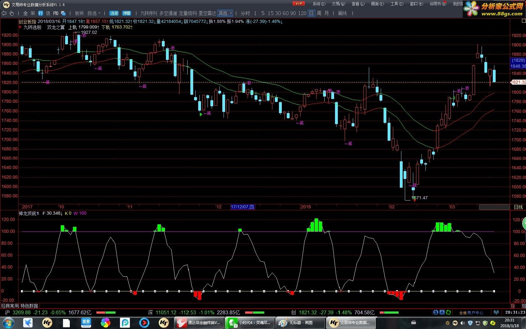Screen dimensions: 526x329
Task: Apply the 星空雷达 indicator
Action: [207, 13]
